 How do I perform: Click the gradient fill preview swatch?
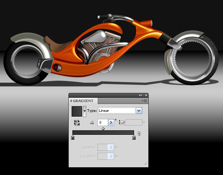[x=77, y=111]
